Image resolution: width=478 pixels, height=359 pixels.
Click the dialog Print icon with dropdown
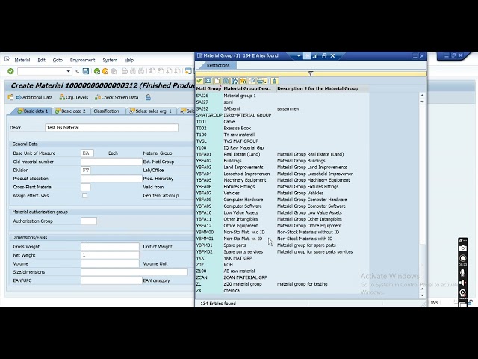[261, 81]
